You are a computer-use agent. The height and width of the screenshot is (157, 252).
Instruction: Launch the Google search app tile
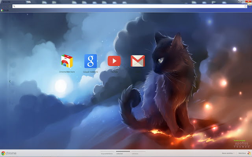(x=91, y=61)
